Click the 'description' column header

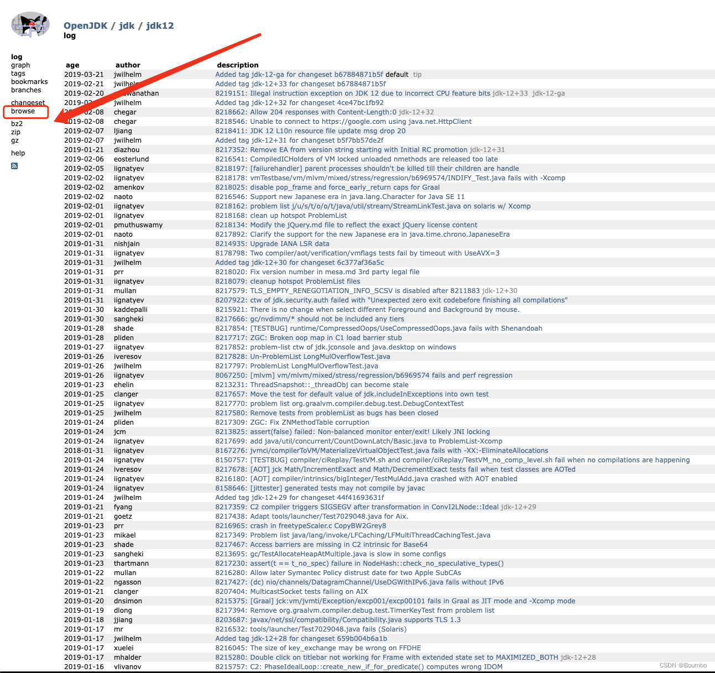[x=238, y=65]
